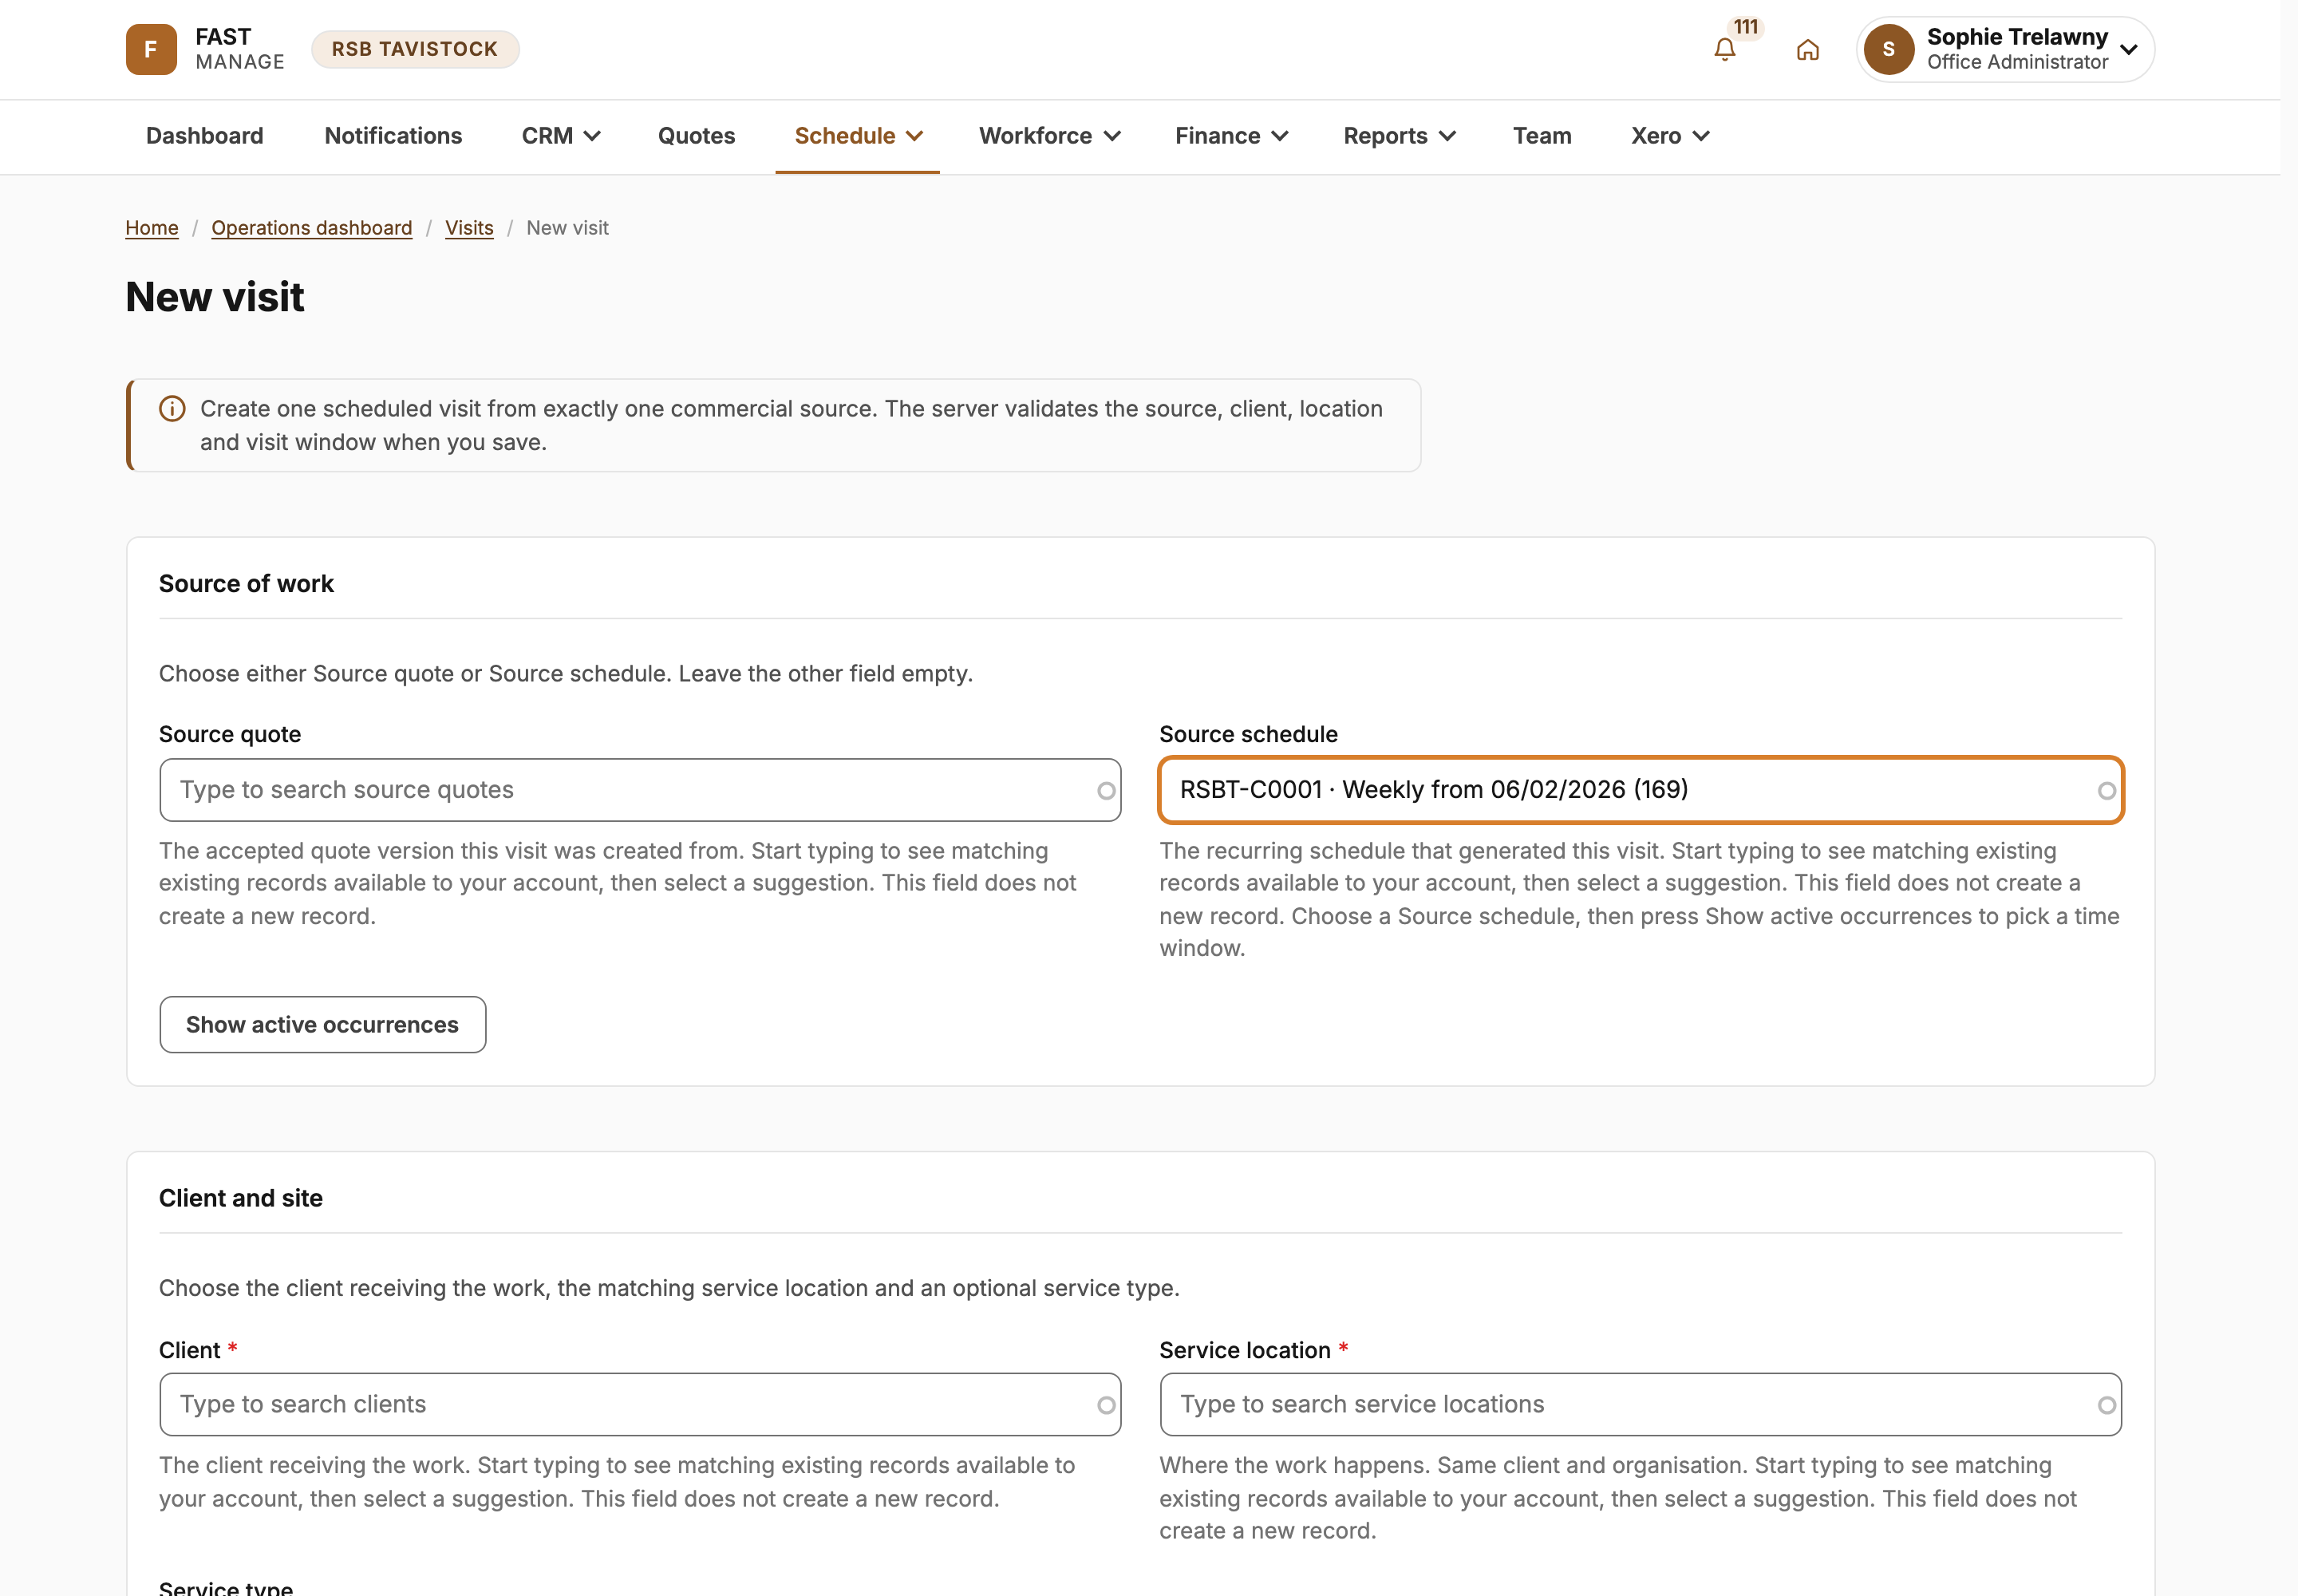
Task: Click the Service location search circle indicator
Action: (x=2106, y=1406)
